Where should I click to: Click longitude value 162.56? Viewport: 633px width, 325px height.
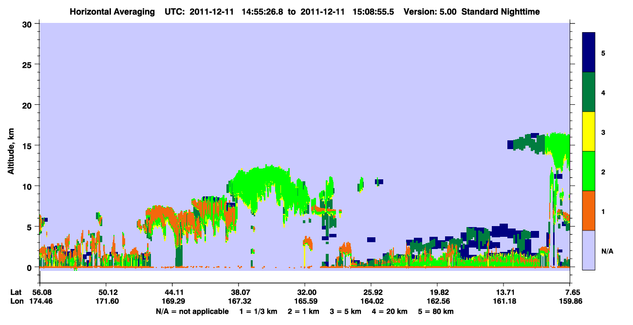tap(437, 302)
